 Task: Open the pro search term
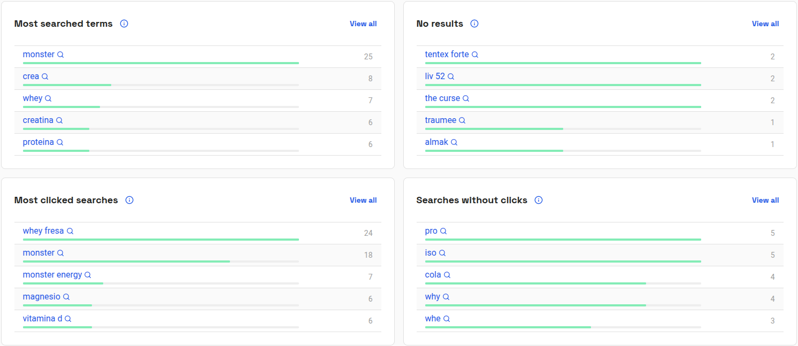pyautogui.click(x=431, y=231)
